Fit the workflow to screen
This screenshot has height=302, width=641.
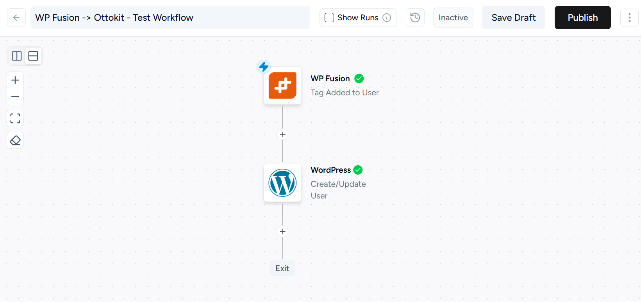click(15, 118)
